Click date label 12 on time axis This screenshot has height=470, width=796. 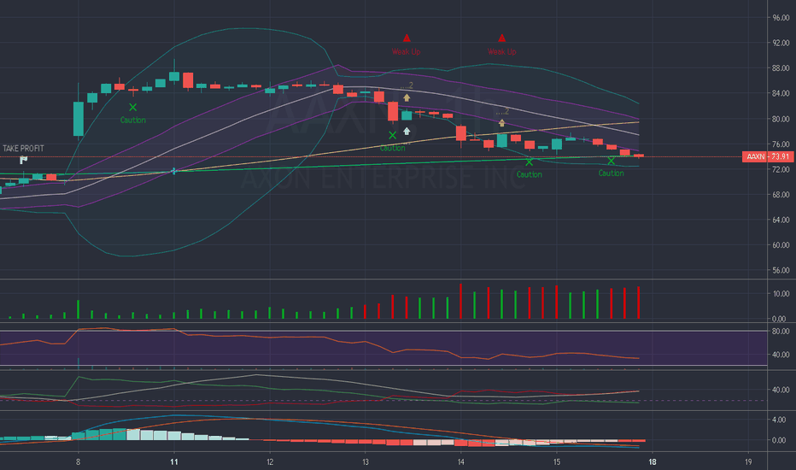(x=270, y=461)
